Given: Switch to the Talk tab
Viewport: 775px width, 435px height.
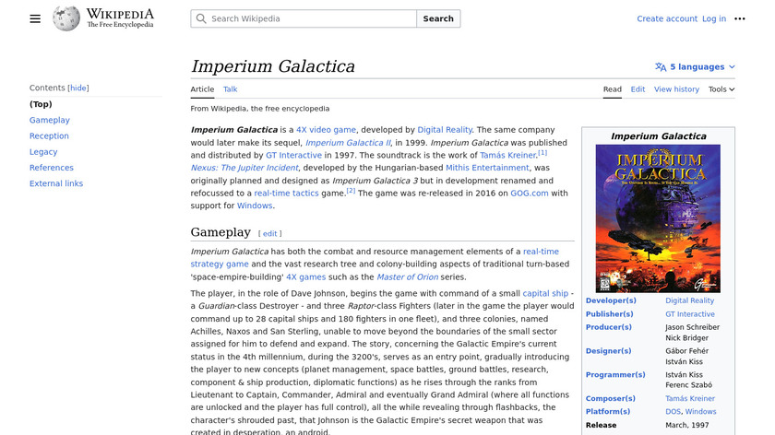Looking at the screenshot, I should point(230,89).
